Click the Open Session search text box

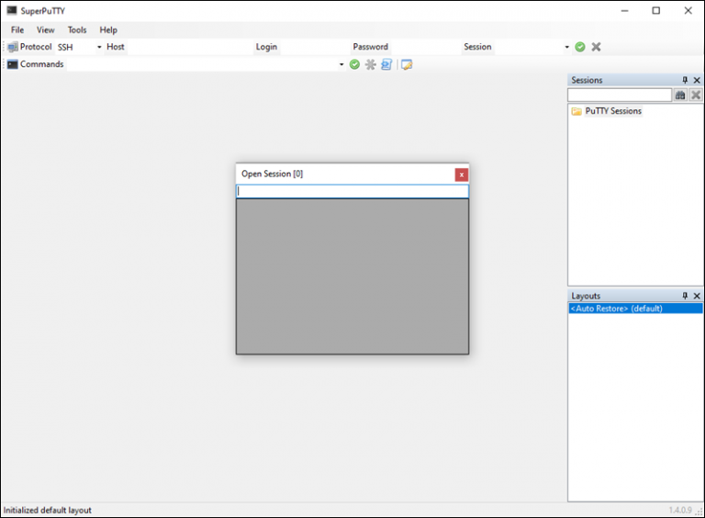click(x=352, y=192)
